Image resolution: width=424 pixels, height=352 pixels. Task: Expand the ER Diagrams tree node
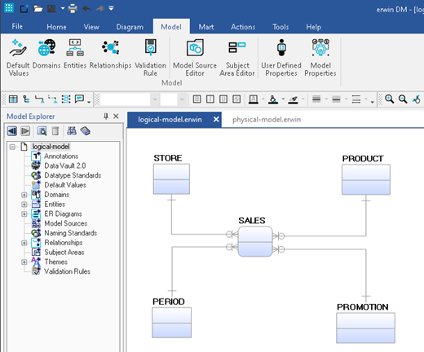click(24, 214)
